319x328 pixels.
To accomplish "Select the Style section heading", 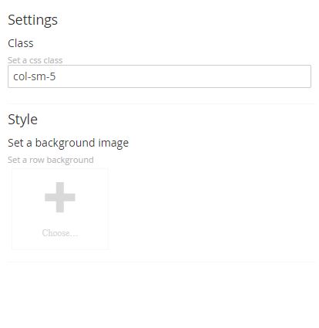I will point(22,120).
